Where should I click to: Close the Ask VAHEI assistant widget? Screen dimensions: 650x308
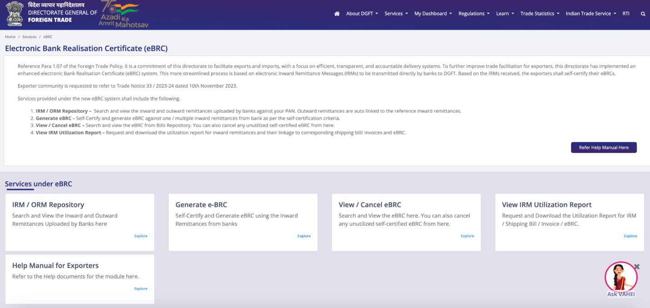click(637, 267)
